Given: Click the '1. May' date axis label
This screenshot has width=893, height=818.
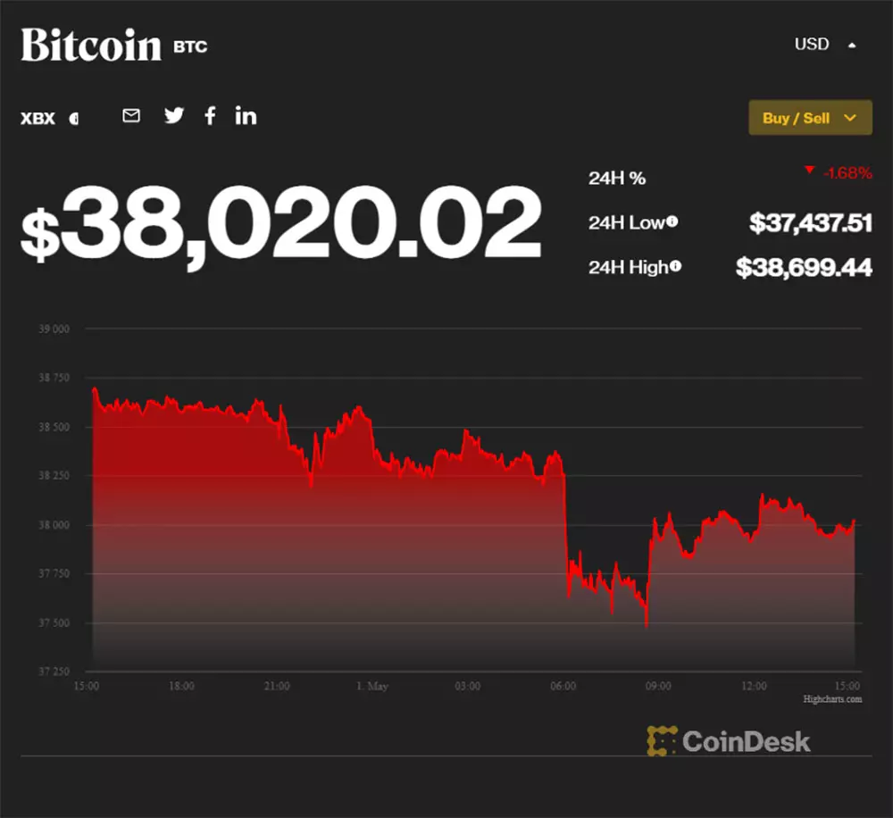Looking at the screenshot, I should click(x=371, y=686).
